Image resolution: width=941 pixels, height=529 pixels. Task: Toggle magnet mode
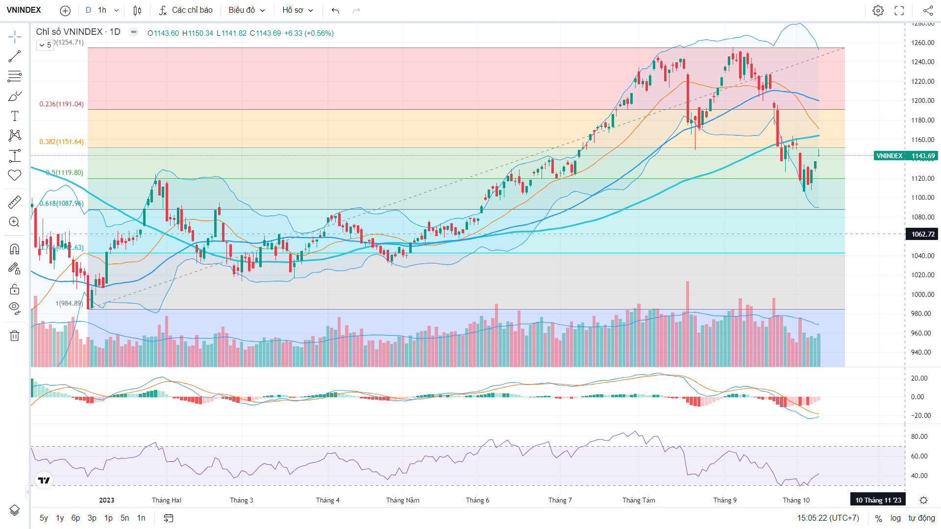click(15, 249)
